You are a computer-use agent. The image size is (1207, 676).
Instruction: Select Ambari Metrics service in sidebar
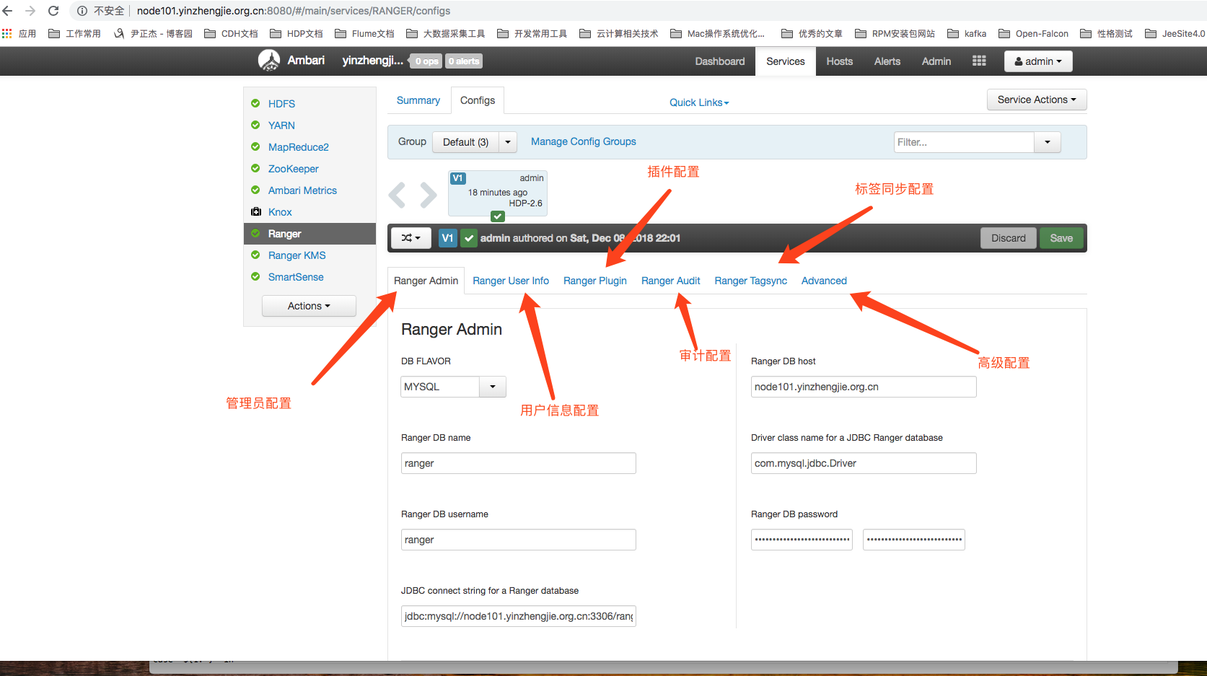click(x=303, y=190)
